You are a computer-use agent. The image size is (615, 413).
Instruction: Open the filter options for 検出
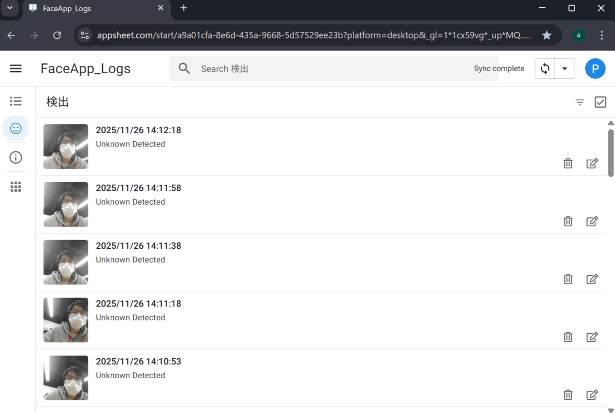tap(580, 102)
